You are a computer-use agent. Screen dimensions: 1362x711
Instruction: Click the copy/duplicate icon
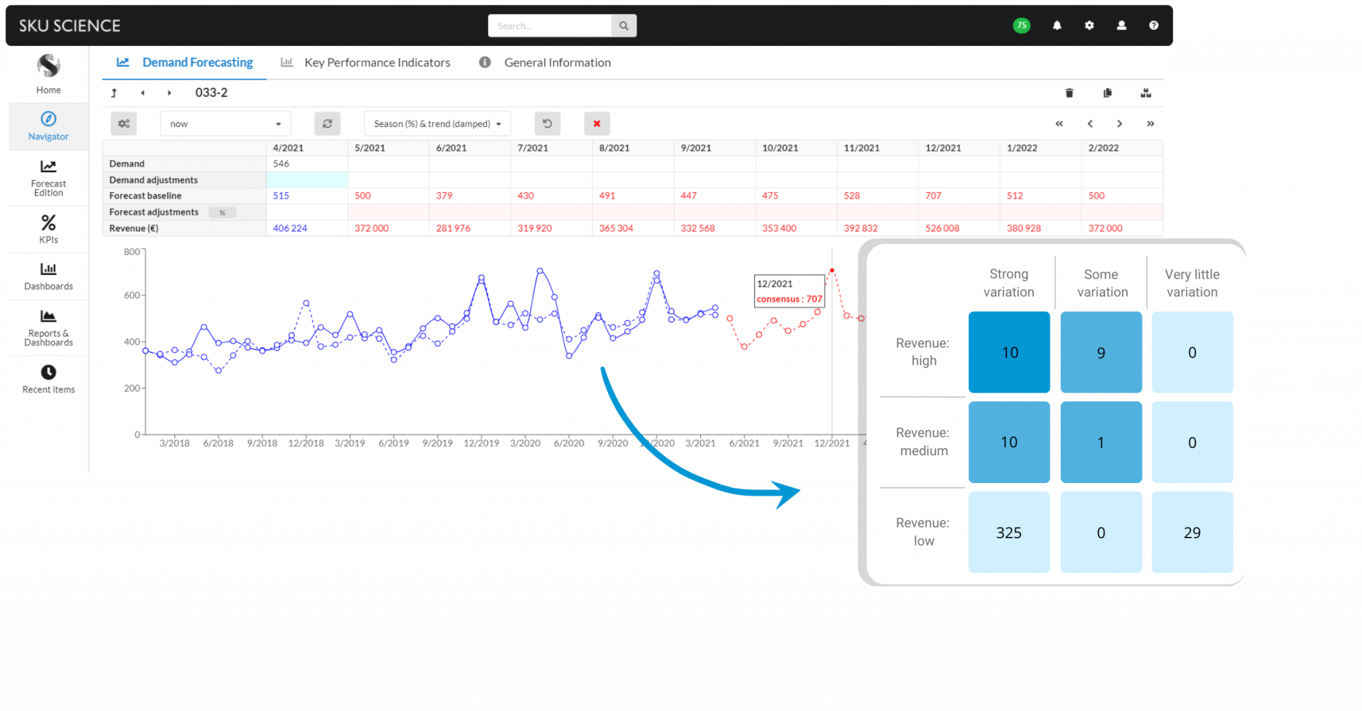(1107, 93)
